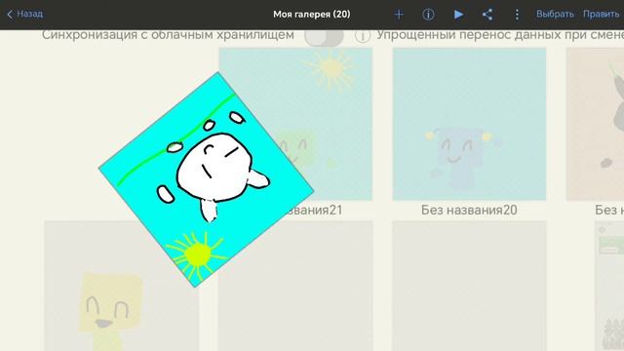Click the Моя галерея (20) title
Image resolution: width=624 pixels, height=351 pixels.
312,15
